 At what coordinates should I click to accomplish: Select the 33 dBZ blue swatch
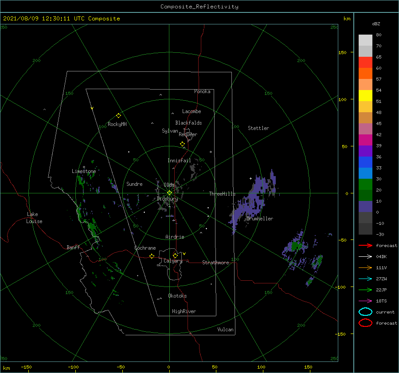(365, 173)
